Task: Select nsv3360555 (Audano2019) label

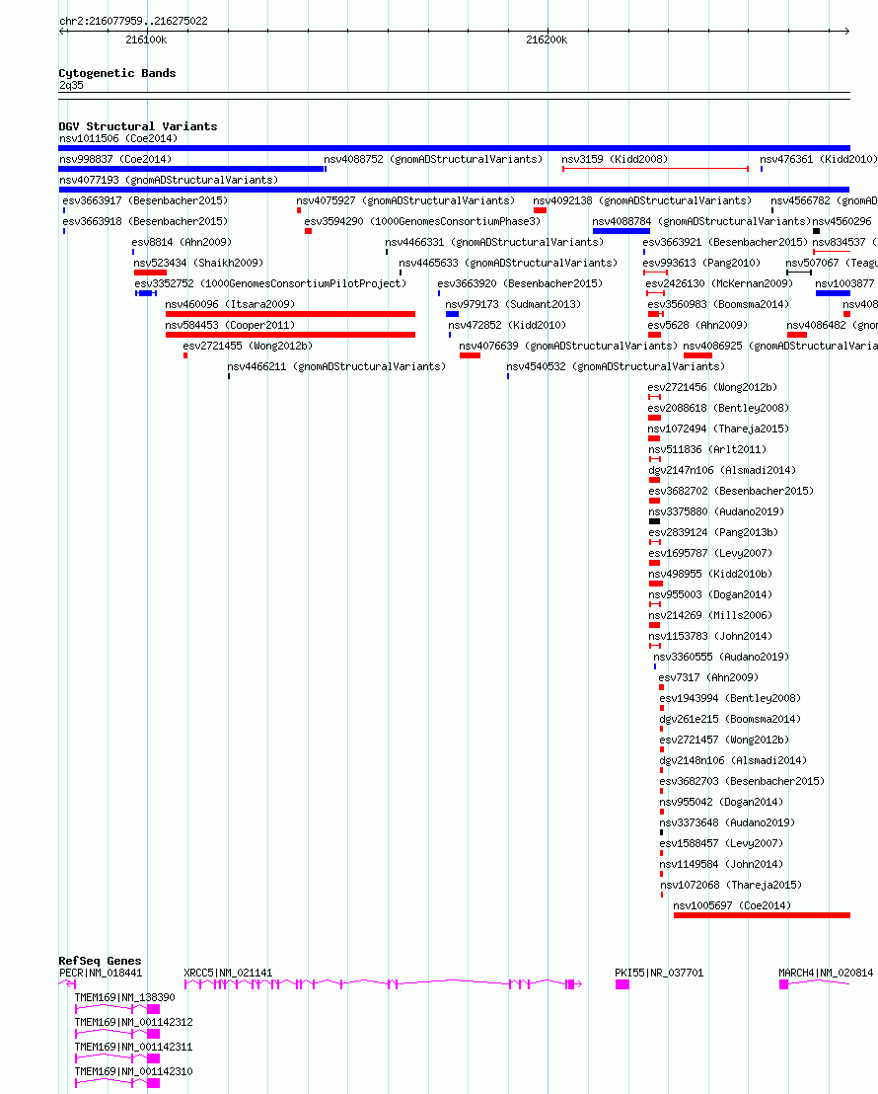Action: coord(721,658)
